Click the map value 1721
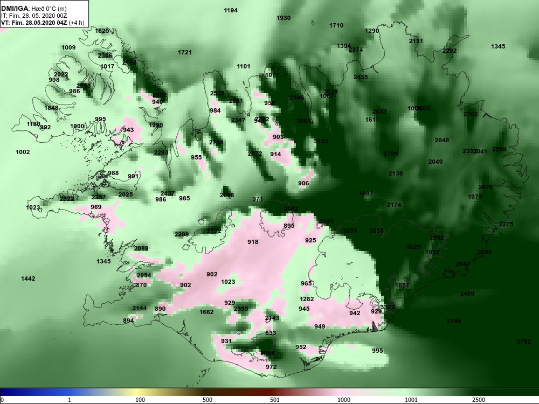This screenshot has height=404, width=539. 184,52
